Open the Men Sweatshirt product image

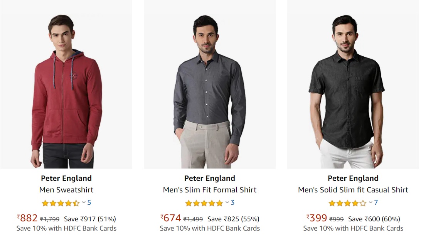[66, 85]
